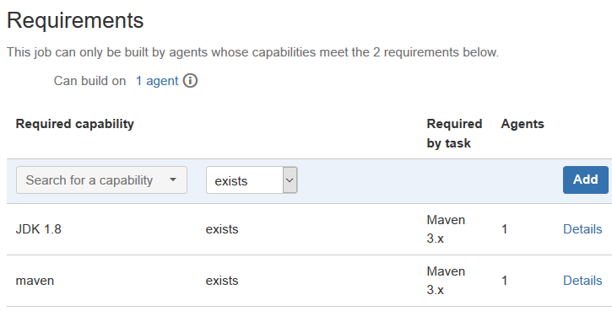Screen dimensions: 612x311
Task: Click the exists value in JDK 1.8 row
Action: pyautogui.click(x=222, y=229)
